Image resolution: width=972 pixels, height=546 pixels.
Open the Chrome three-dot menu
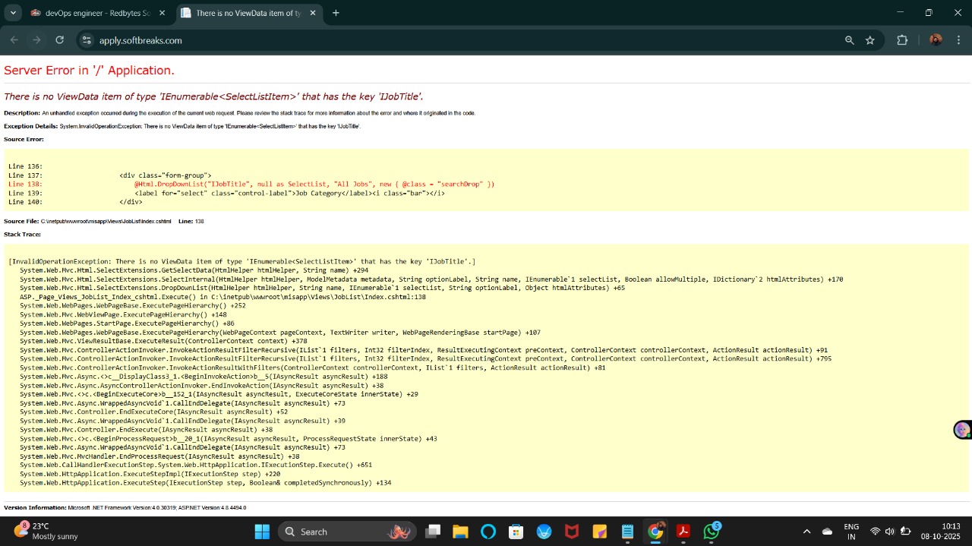coord(958,40)
